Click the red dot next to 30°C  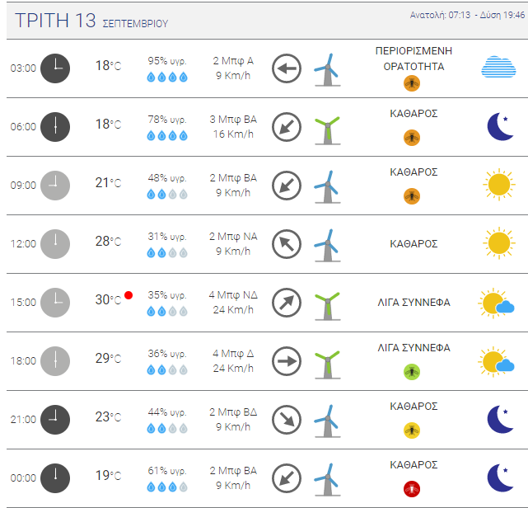[128, 295]
